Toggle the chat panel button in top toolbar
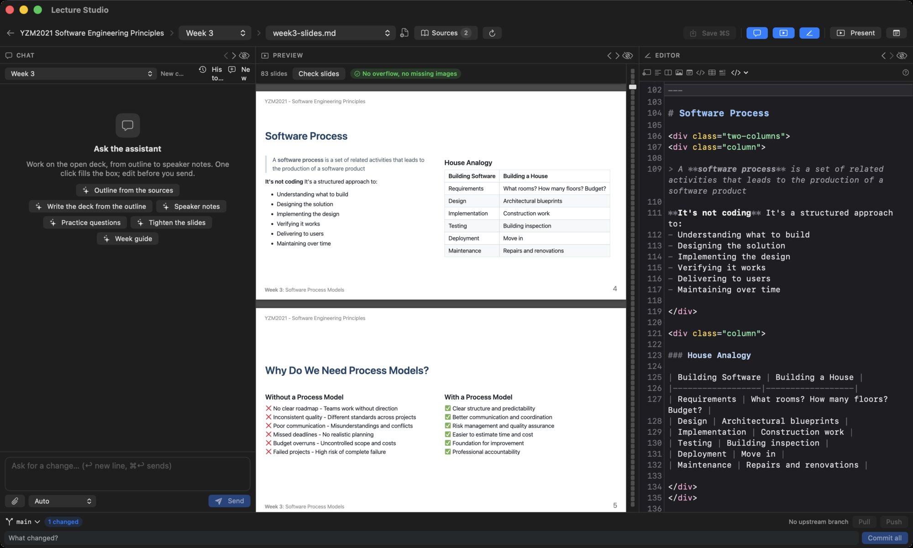913x548 pixels. (757, 33)
